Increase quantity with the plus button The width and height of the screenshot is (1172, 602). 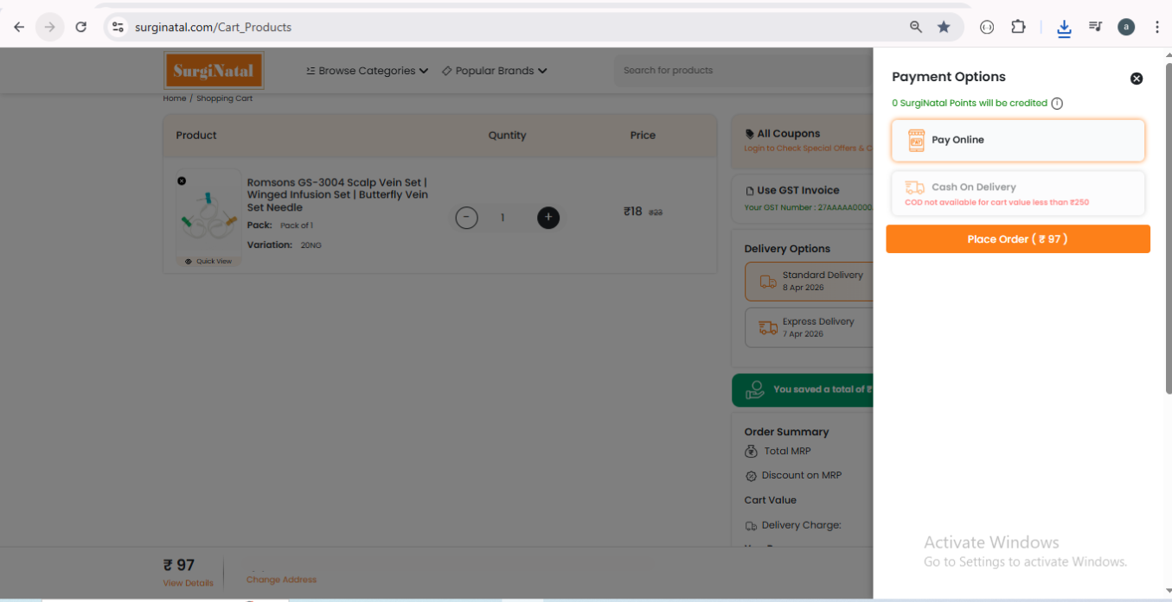(x=548, y=218)
